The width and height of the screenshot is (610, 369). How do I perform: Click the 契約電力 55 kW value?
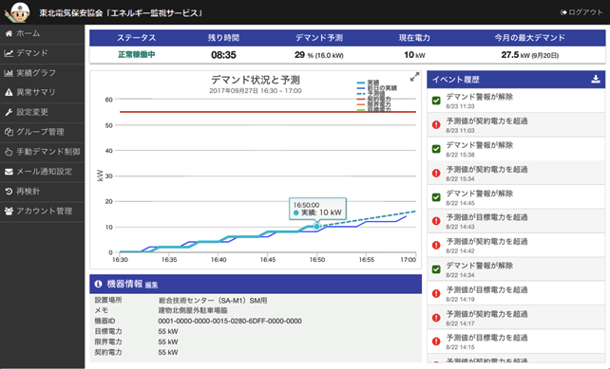(168, 352)
